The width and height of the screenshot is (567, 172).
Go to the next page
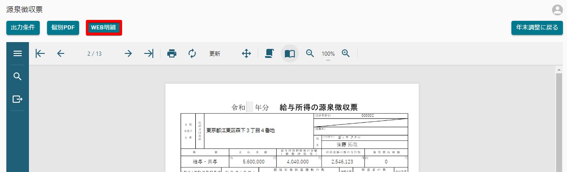coord(128,53)
